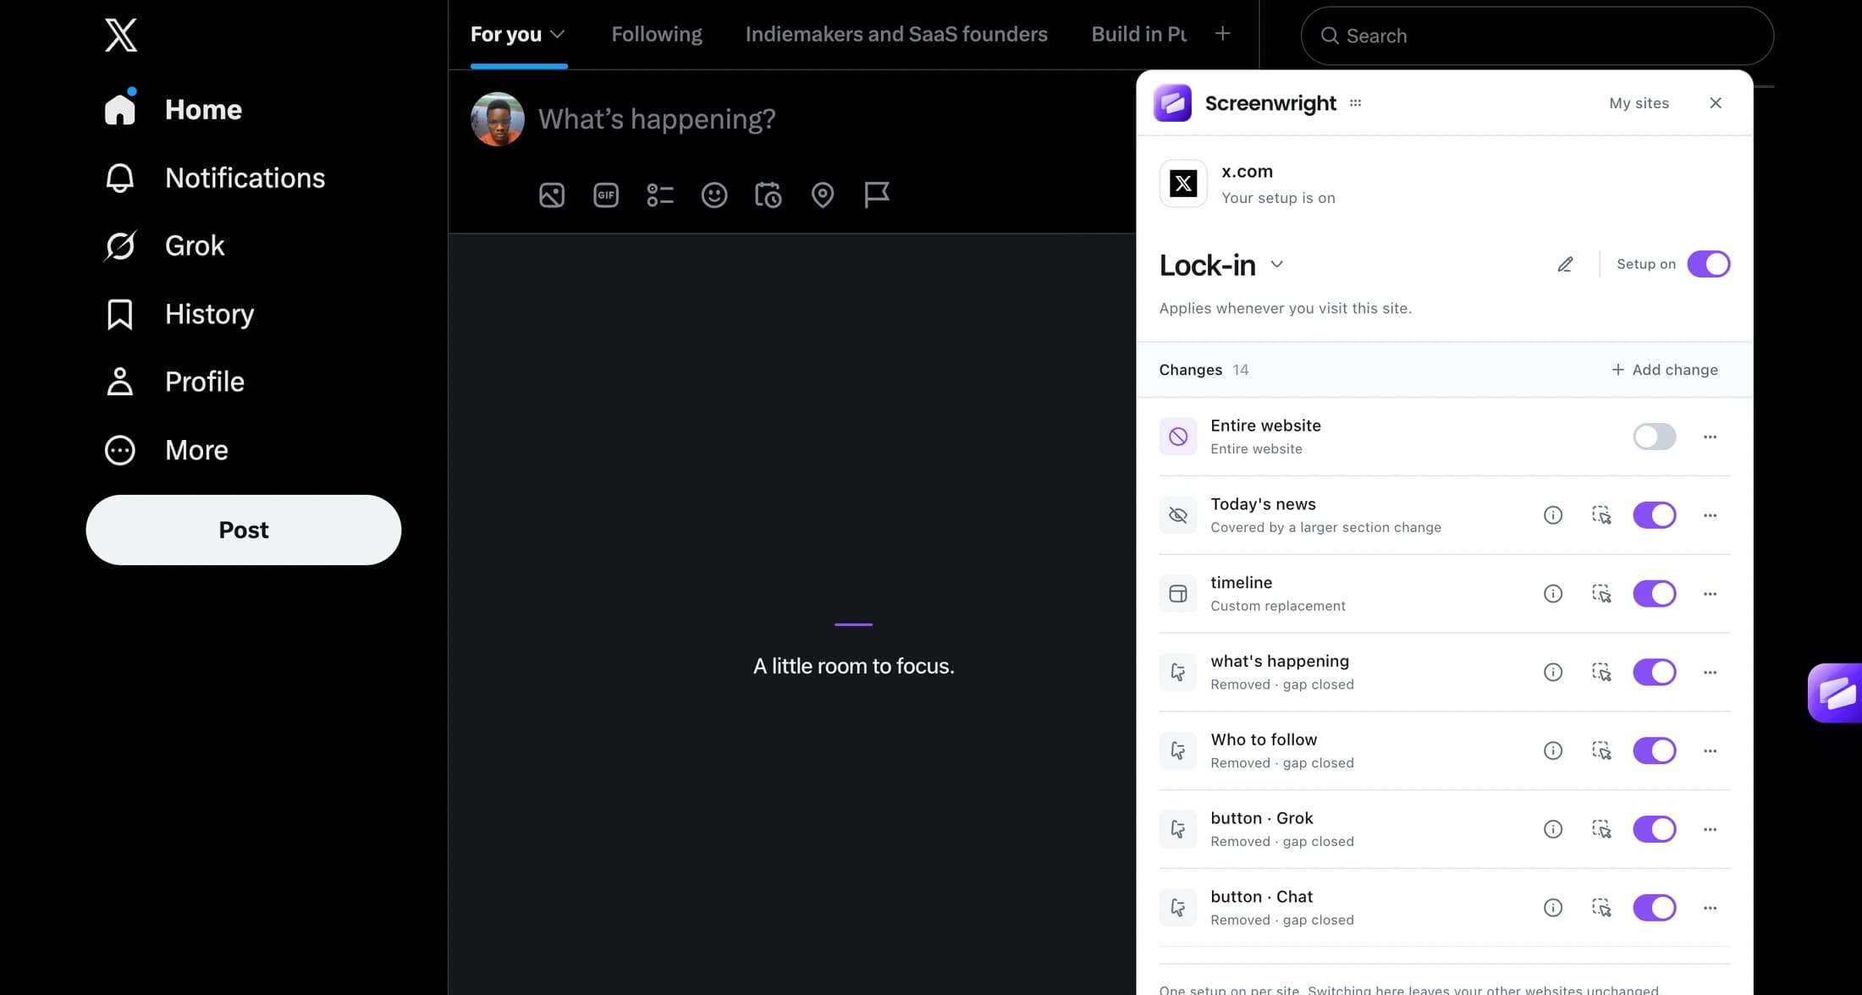The image size is (1862, 995).
Task: Edit the Lock-in setup with pencil icon
Action: [x=1566, y=265]
